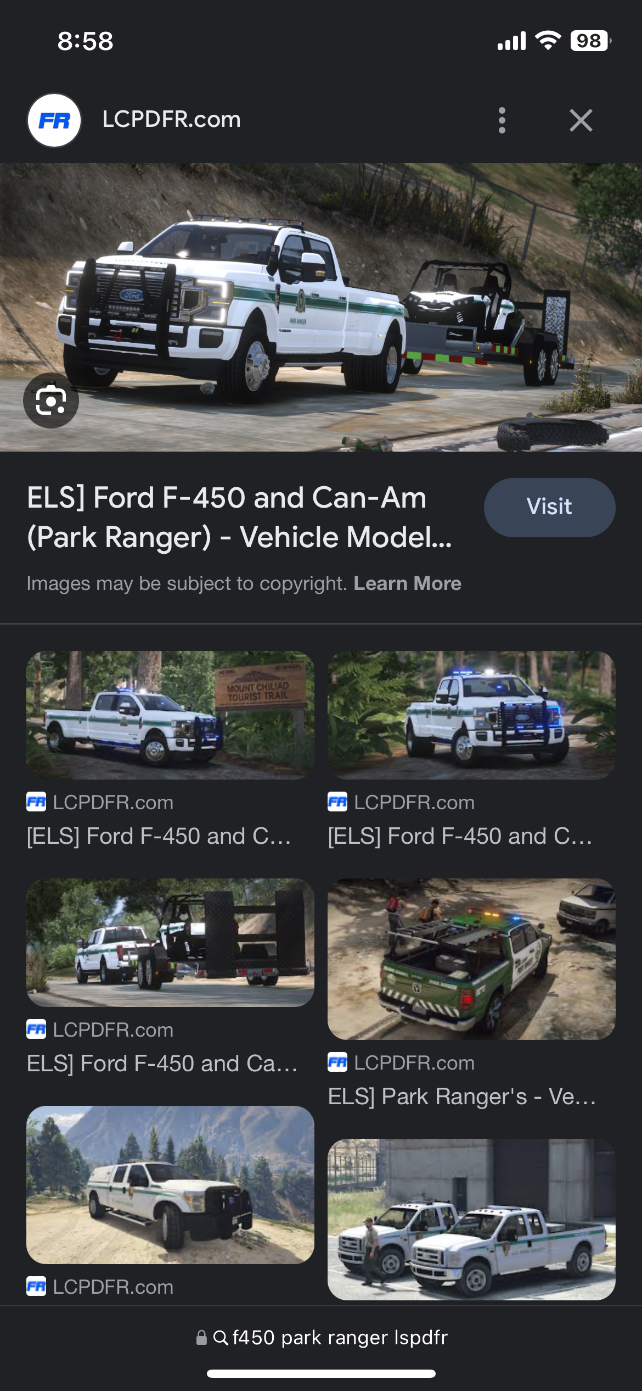The width and height of the screenshot is (642, 1391).
Task: Open the two white pickups thumbnail
Action: [x=471, y=1219]
